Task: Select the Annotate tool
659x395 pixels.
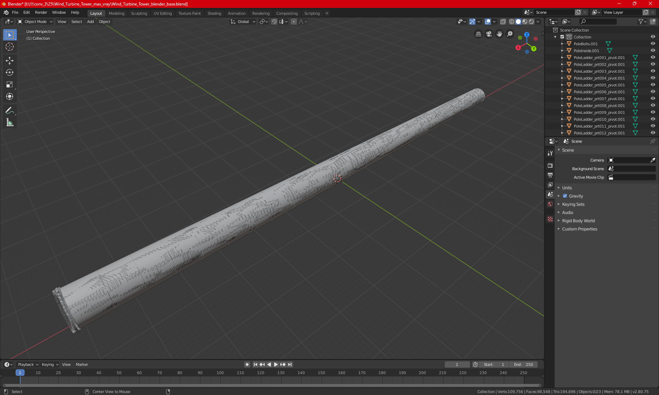Action: (x=10, y=110)
